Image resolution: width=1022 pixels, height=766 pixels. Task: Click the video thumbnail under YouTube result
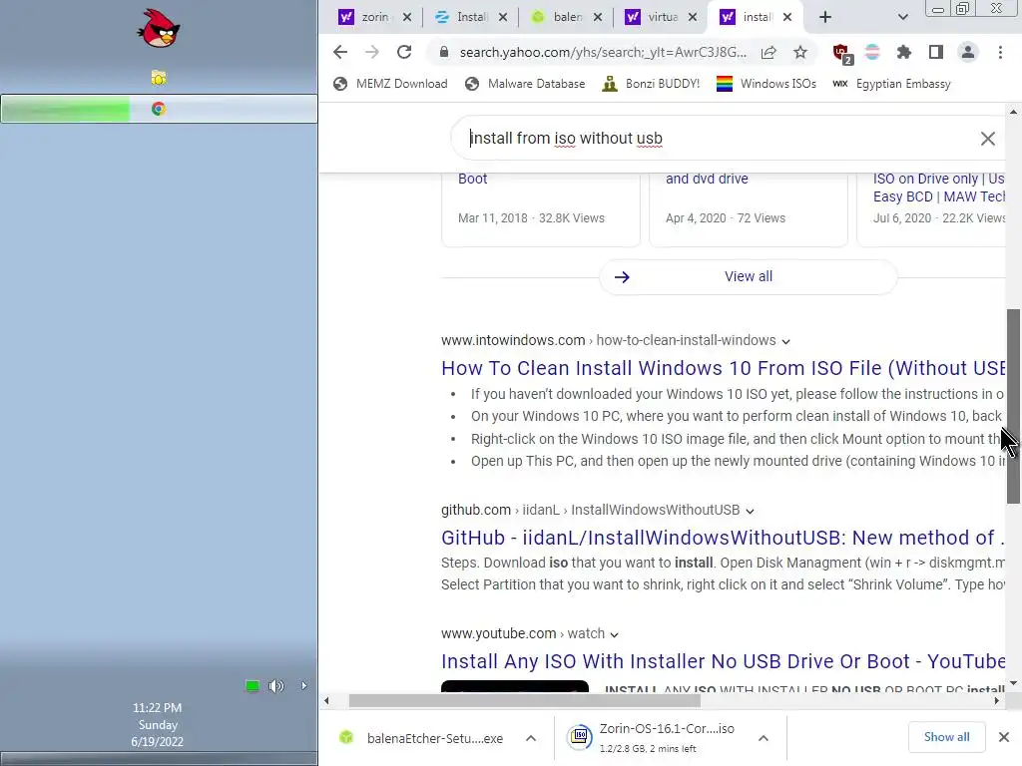tap(515, 686)
